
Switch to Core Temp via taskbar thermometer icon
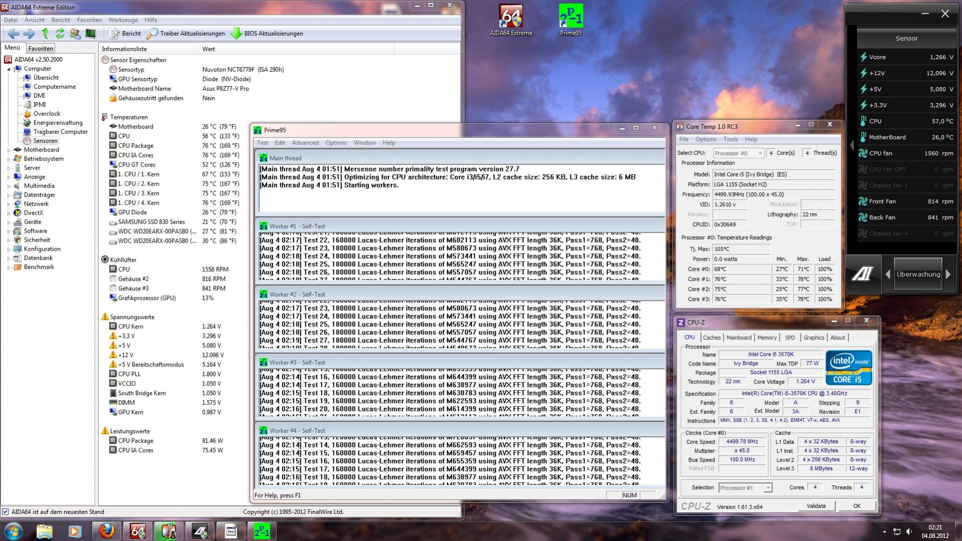coord(168,531)
